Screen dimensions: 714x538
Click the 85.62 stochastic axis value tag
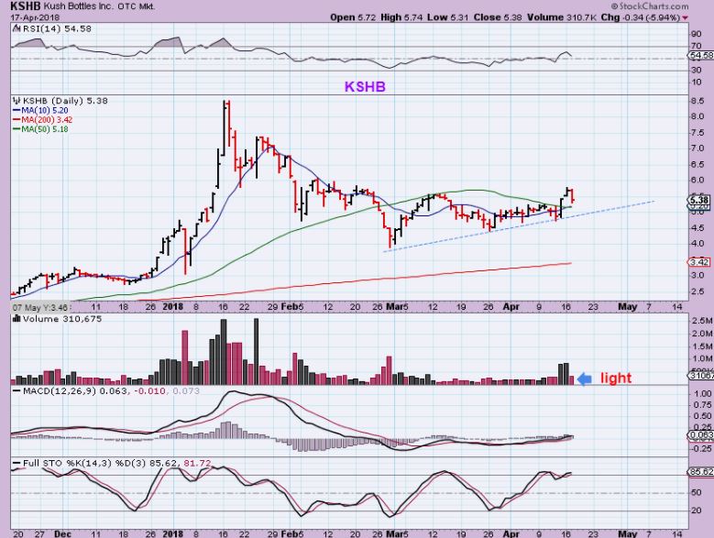[701, 472]
